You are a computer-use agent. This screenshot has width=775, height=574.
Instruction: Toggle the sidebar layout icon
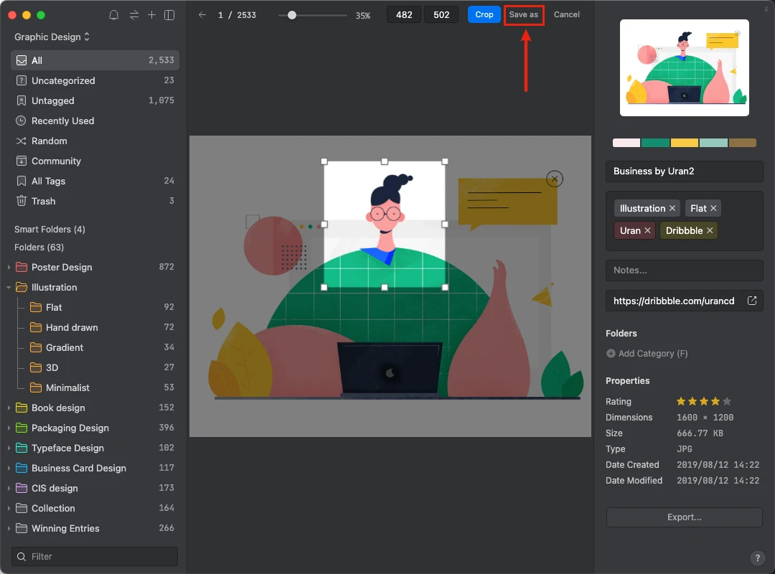pyautogui.click(x=169, y=15)
